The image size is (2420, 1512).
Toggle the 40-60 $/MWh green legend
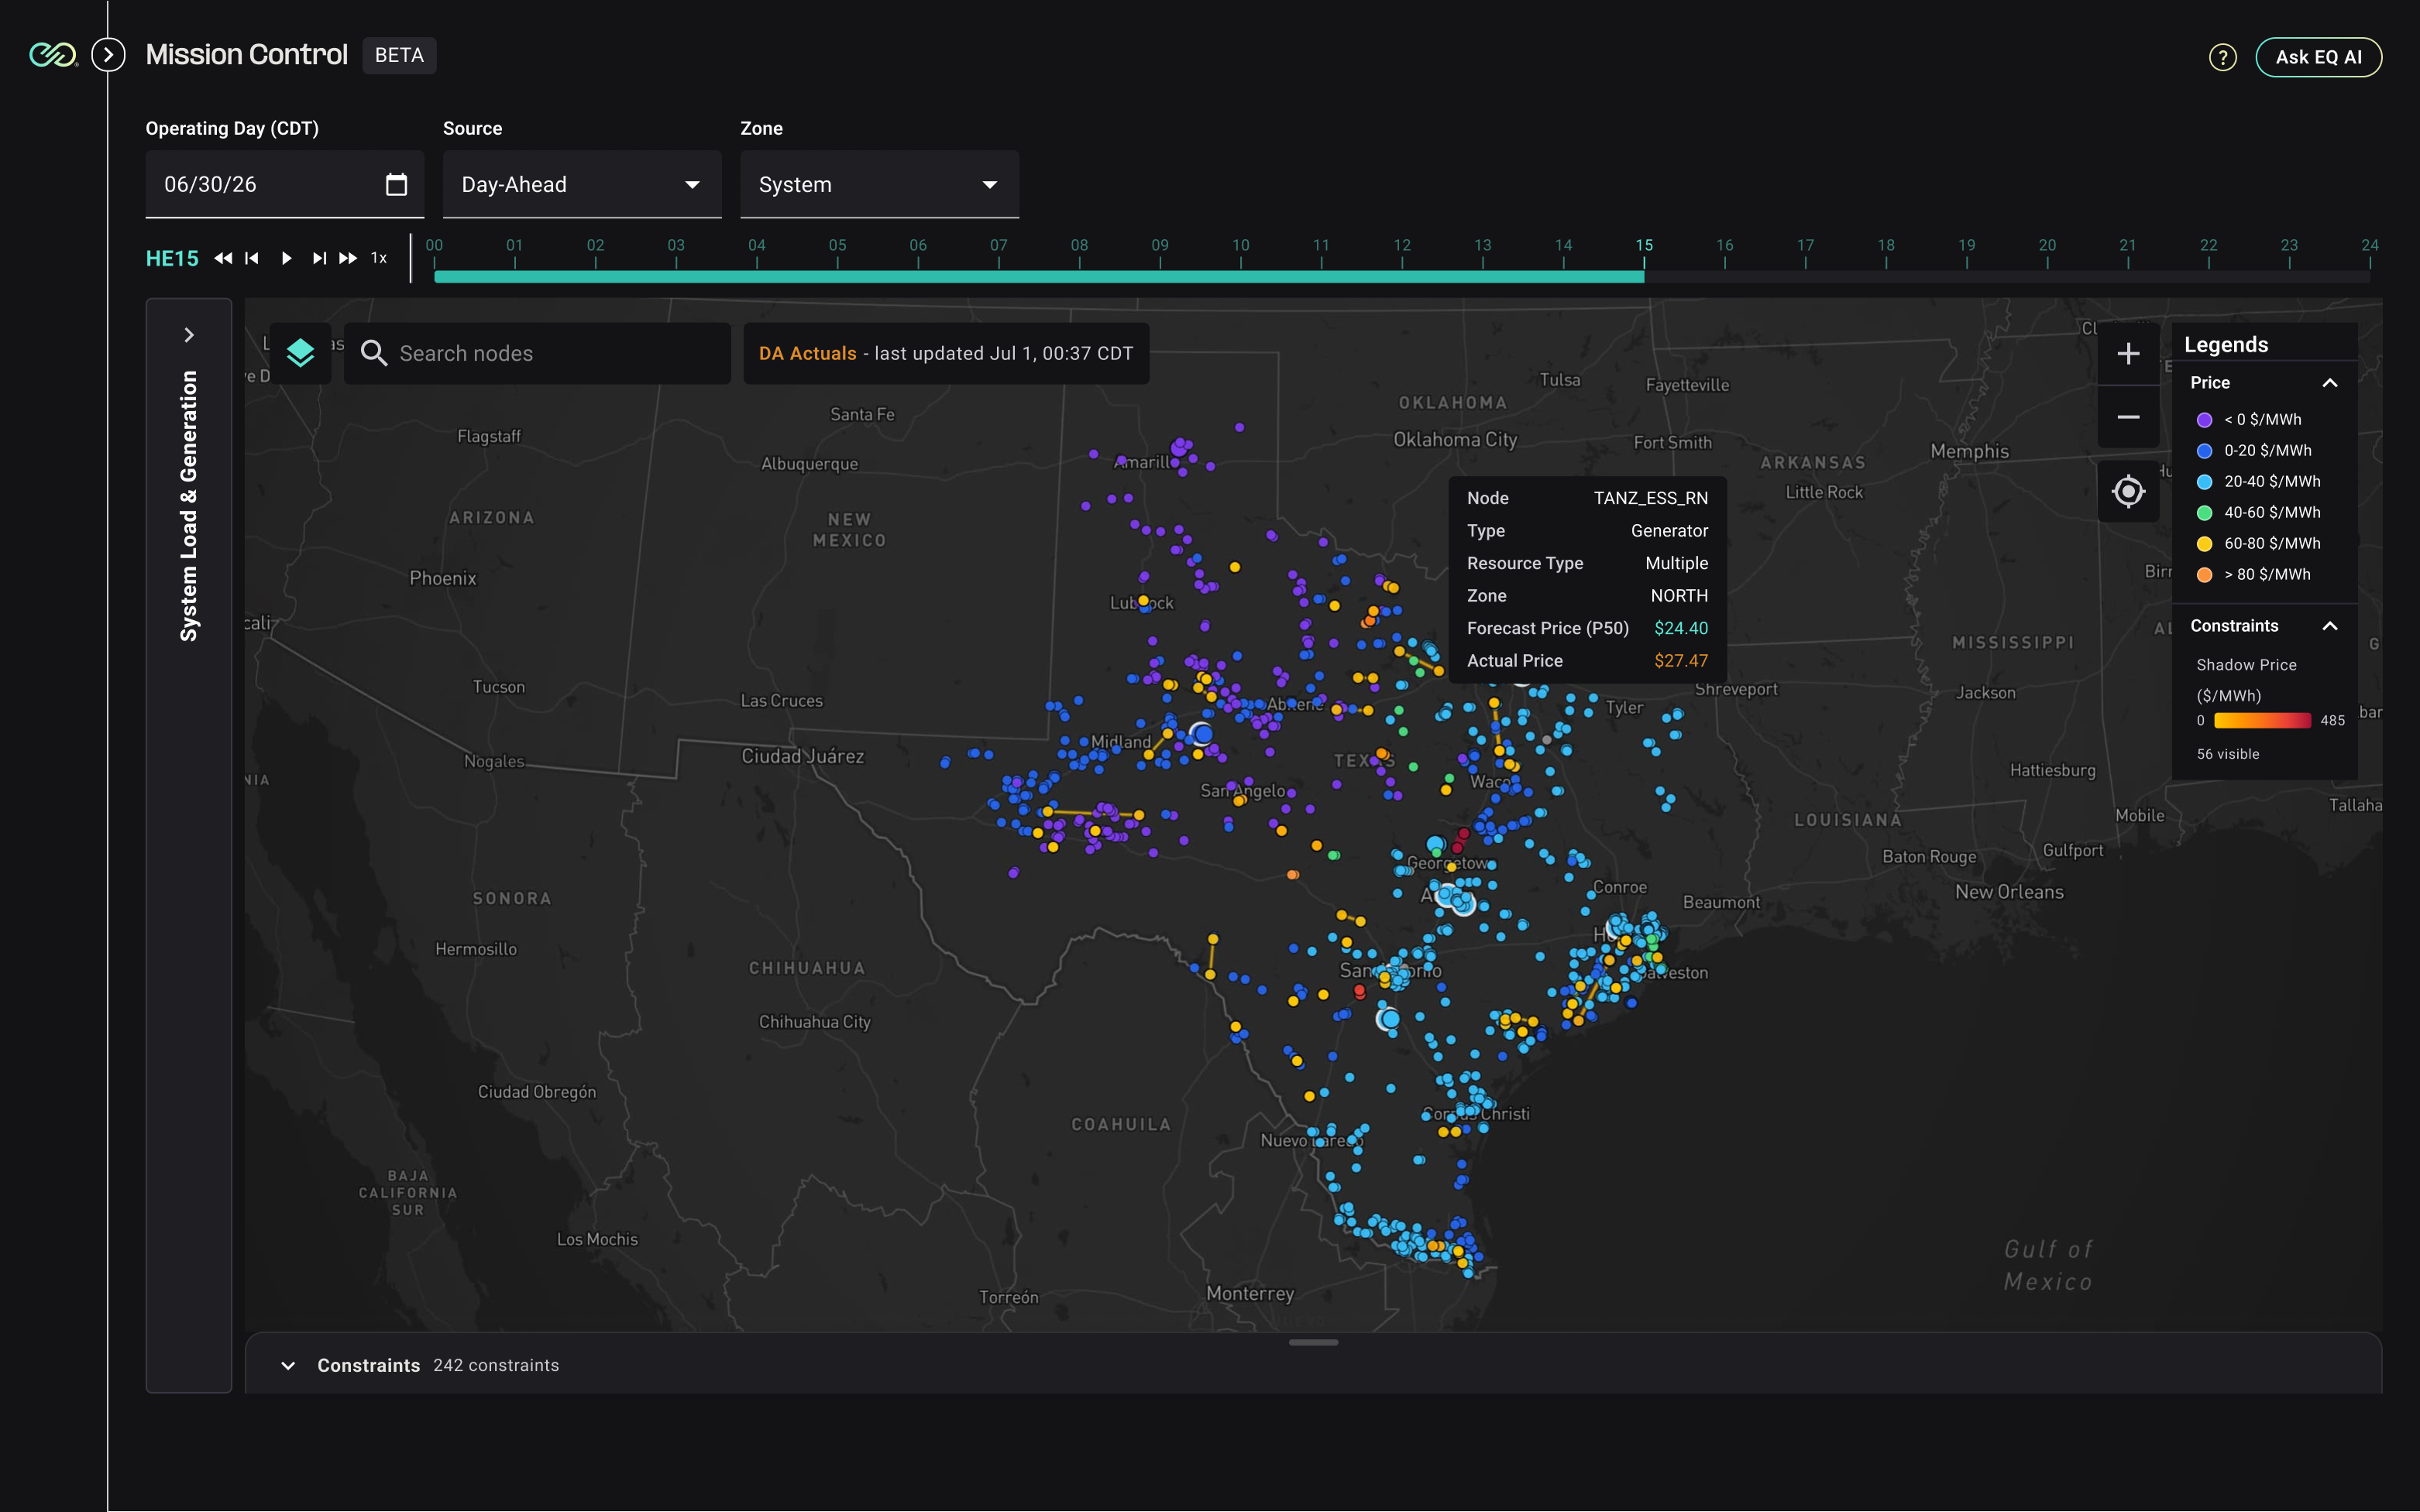2258,512
